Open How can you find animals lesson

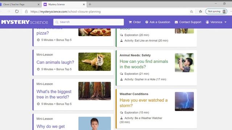point(144,64)
